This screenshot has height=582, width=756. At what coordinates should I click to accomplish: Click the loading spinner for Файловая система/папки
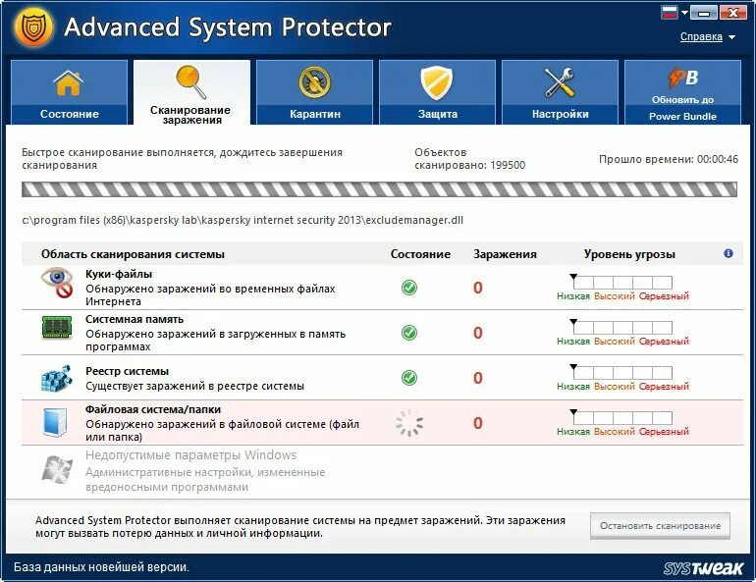pyautogui.click(x=409, y=423)
